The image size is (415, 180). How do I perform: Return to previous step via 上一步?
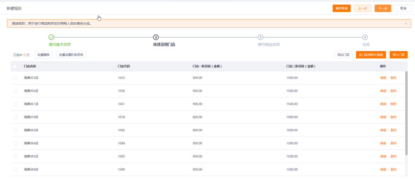[362, 8]
